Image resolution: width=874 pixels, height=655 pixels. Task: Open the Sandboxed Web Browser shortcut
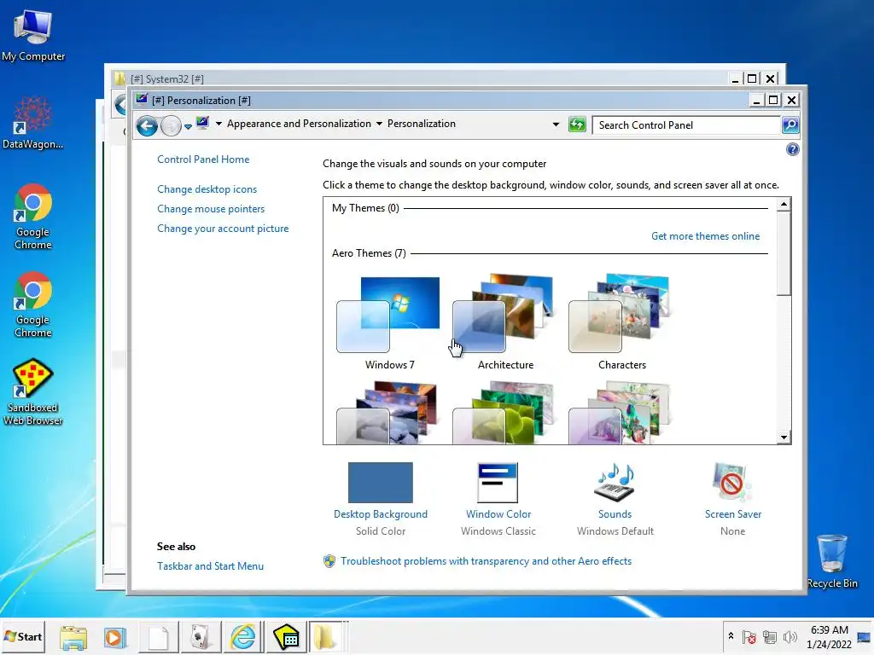tap(33, 392)
